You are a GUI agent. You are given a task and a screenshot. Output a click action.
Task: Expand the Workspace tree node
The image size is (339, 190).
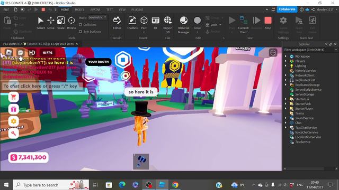286,56
